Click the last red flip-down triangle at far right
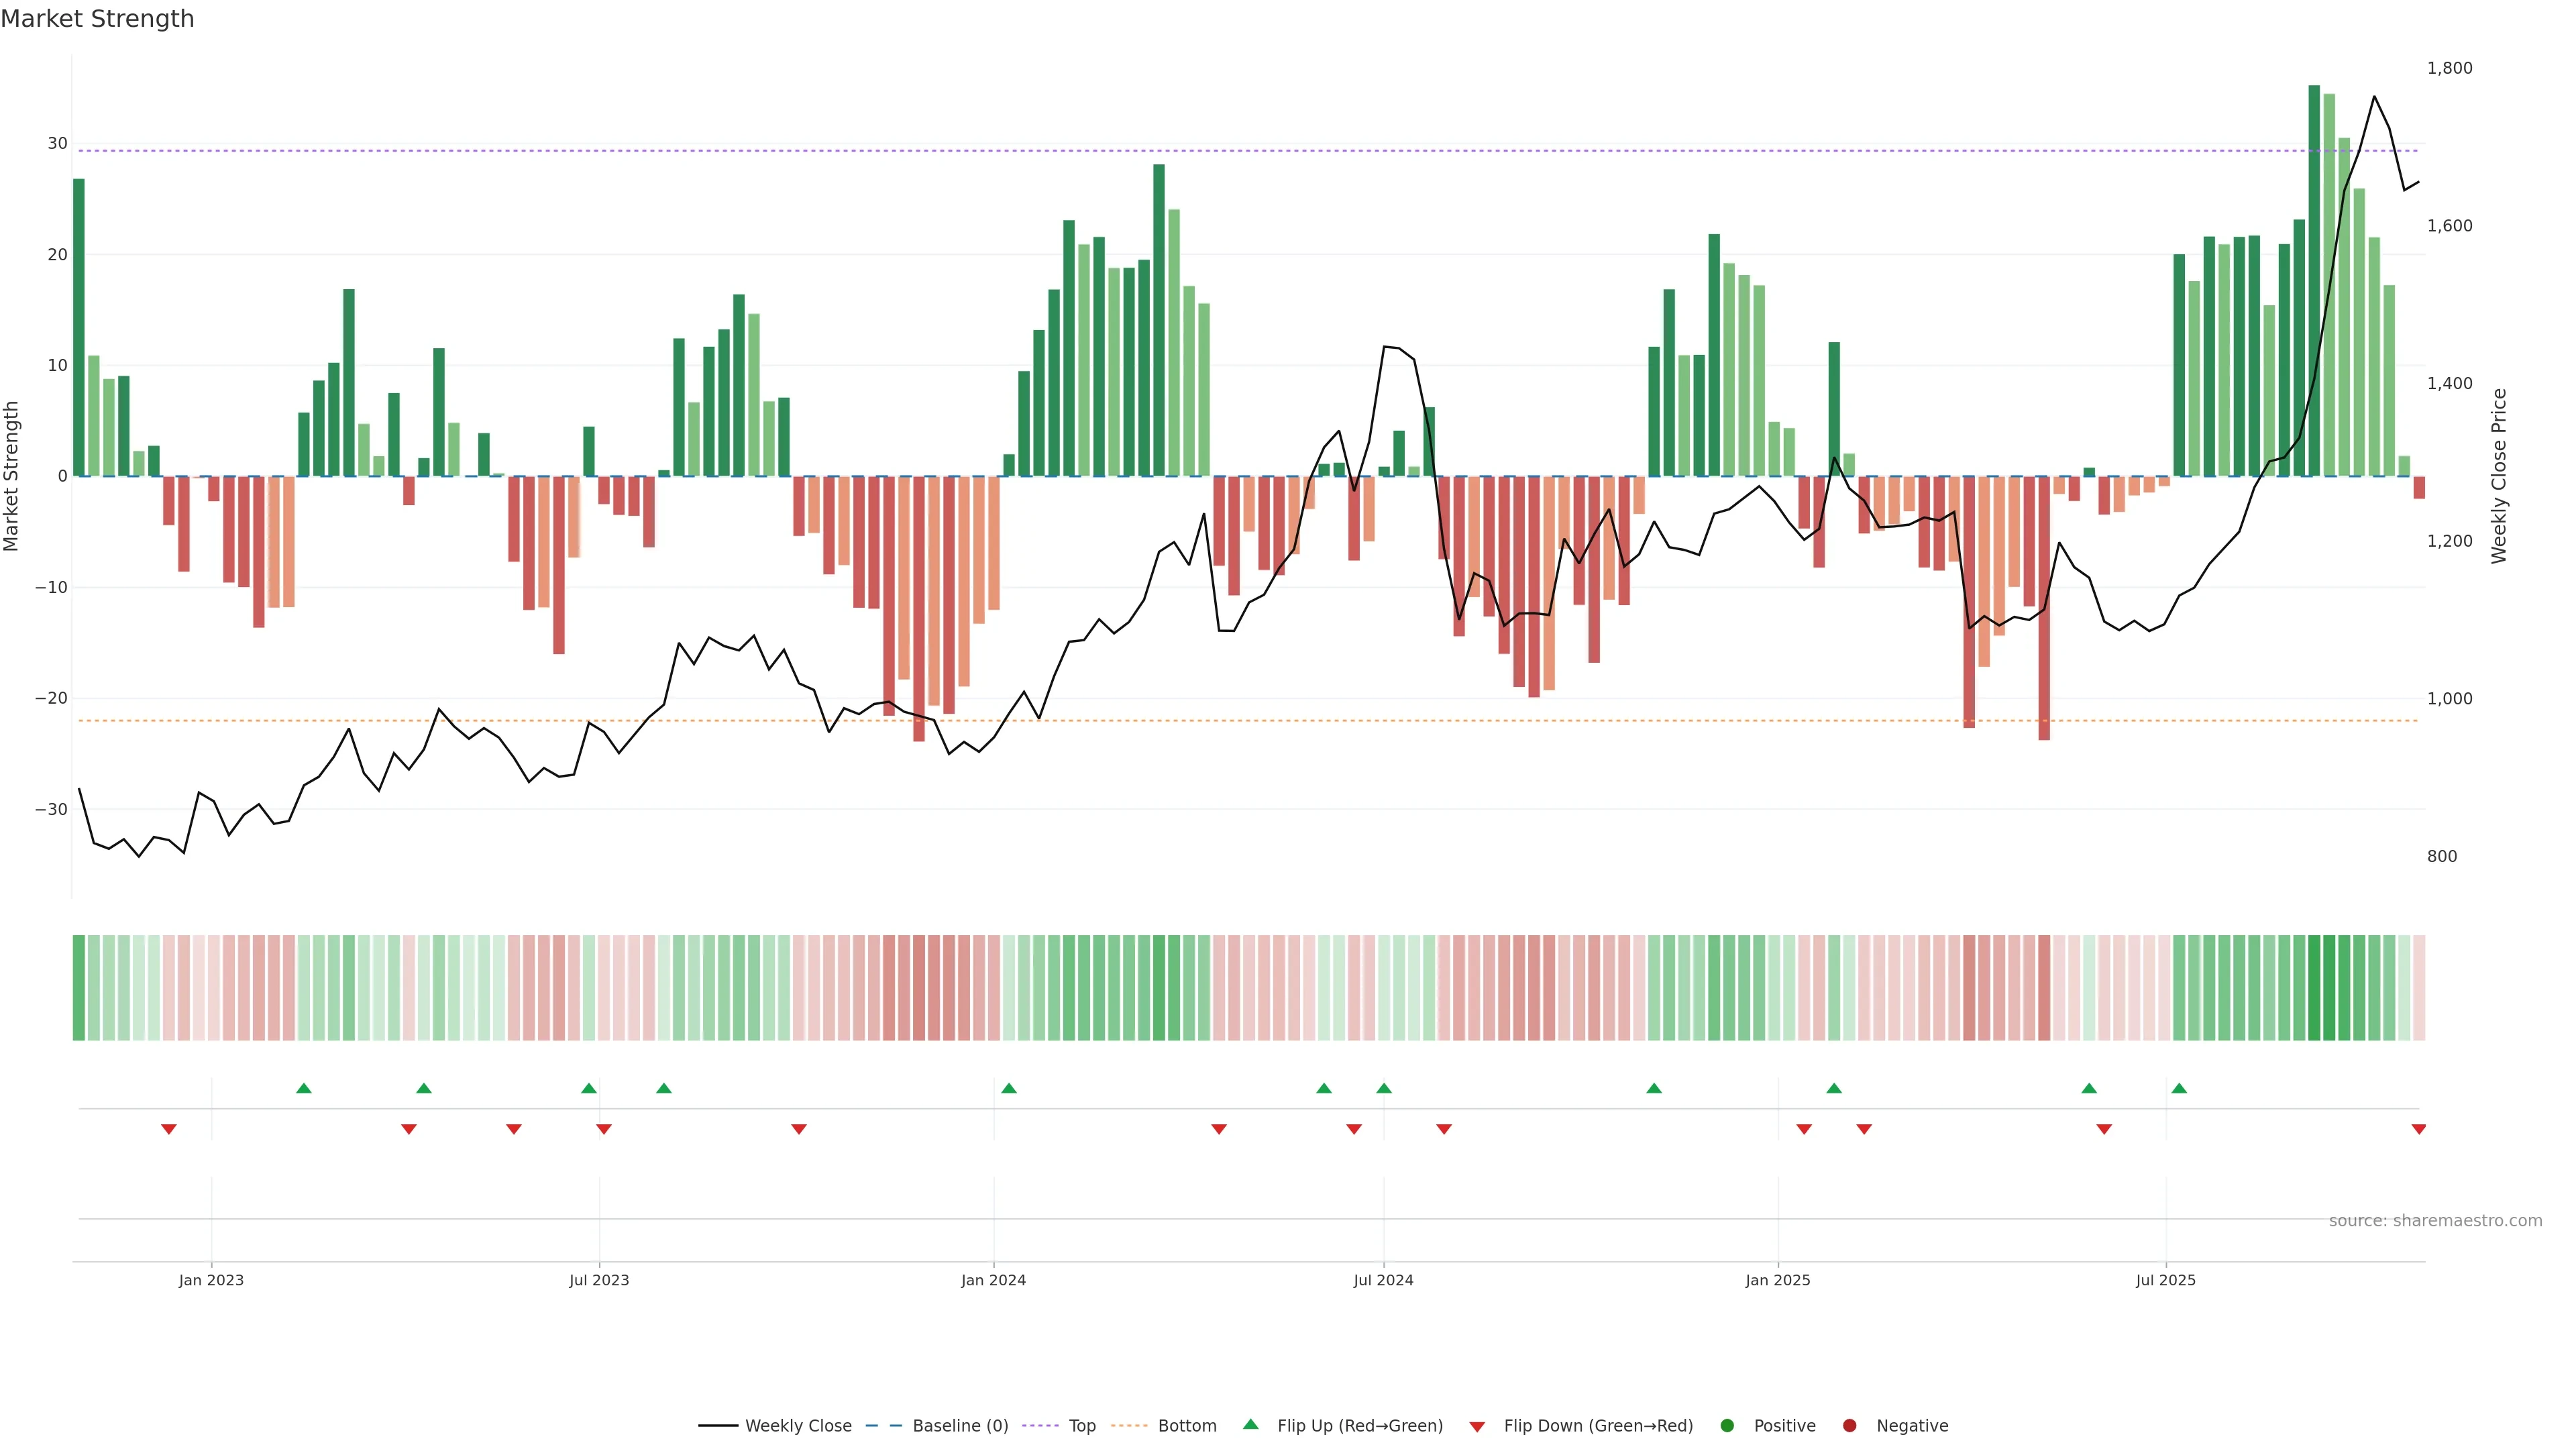Screen dimensions: 2576x1449 [2419, 1129]
